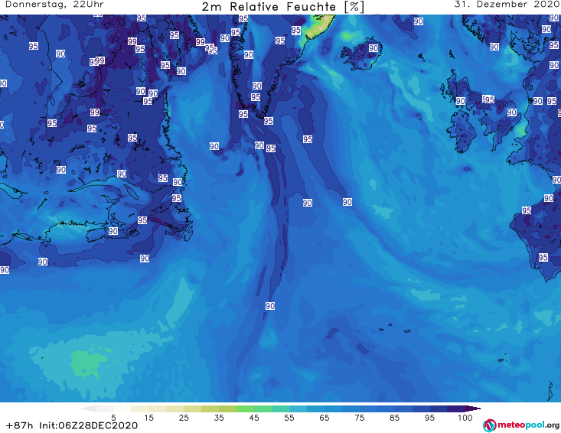
Task: Click the '25' tick on the color scale
Action: (184, 418)
